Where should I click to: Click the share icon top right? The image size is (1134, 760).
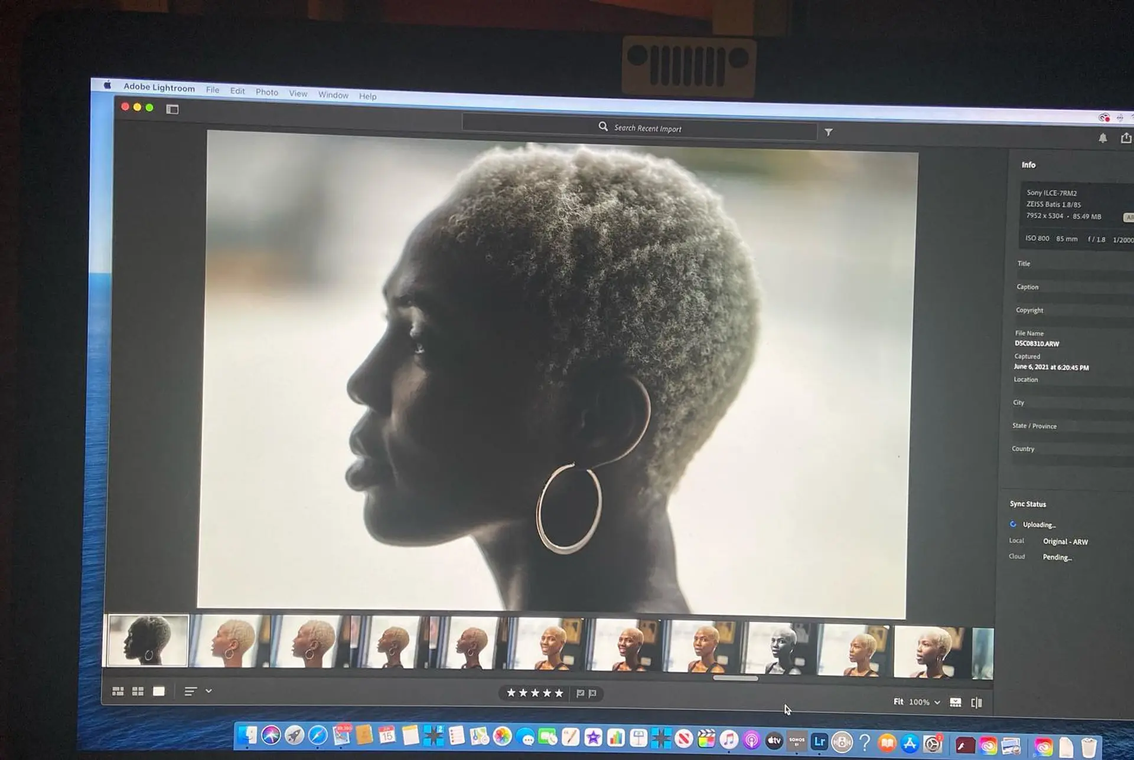(x=1125, y=138)
